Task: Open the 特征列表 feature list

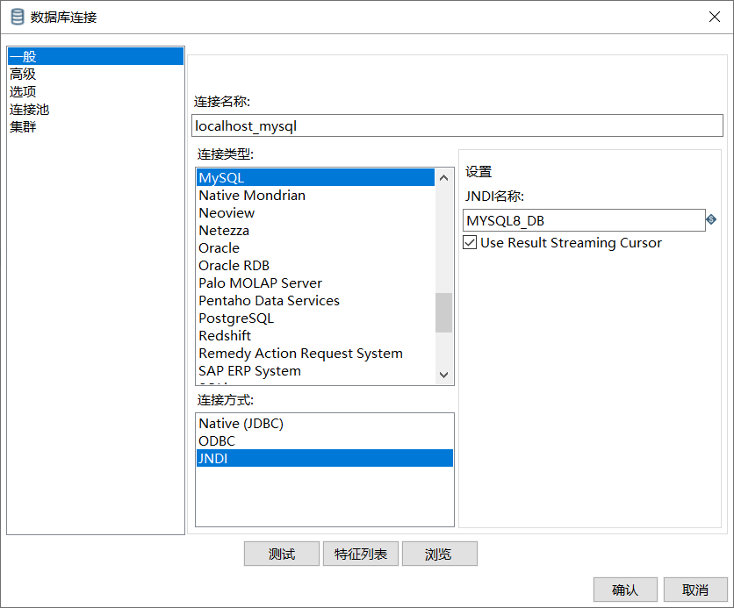Action: pyautogui.click(x=361, y=554)
